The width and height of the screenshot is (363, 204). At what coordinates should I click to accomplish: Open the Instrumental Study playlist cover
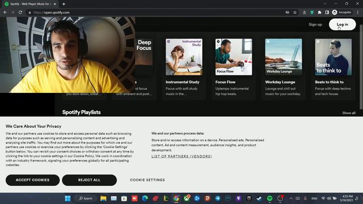pyautogui.click(x=184, y=57)
